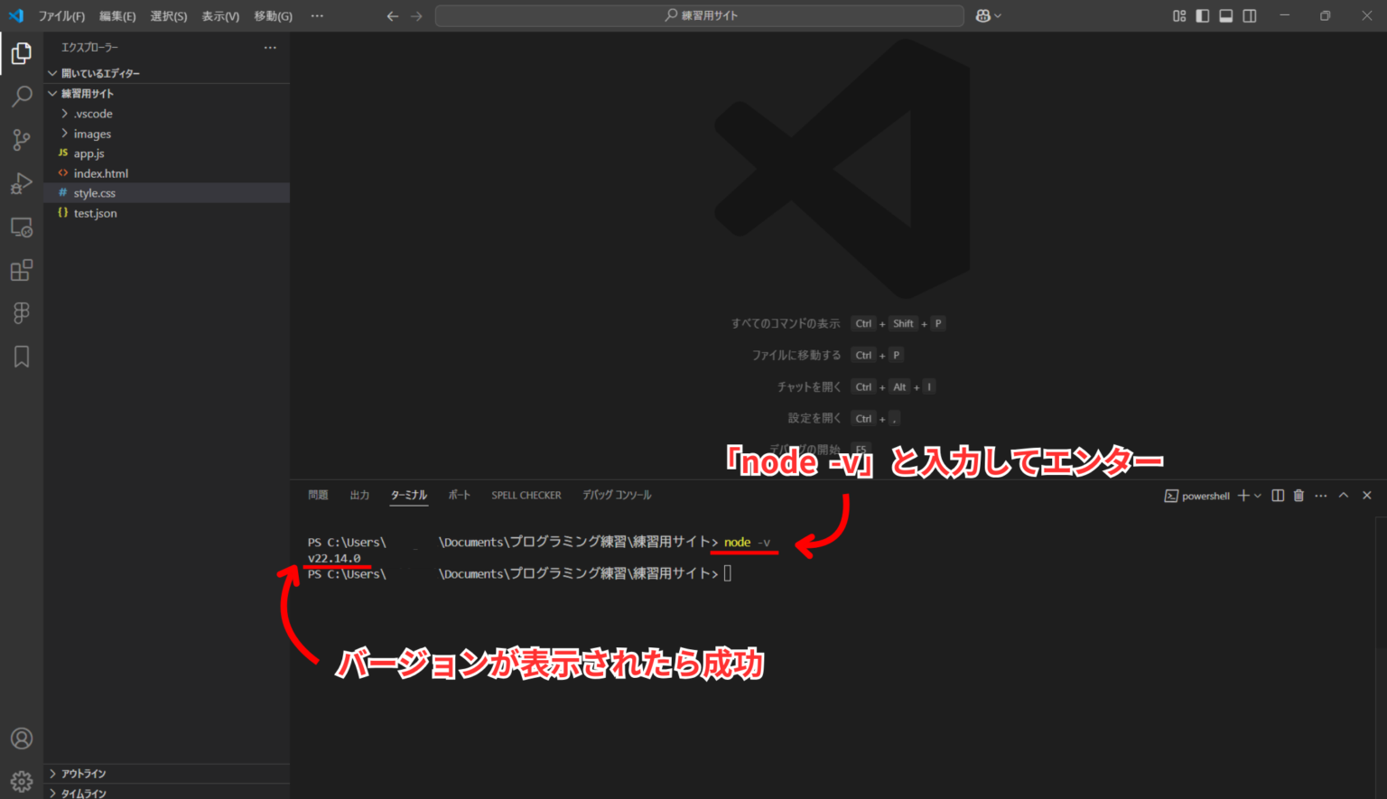Open the 表示 menu
Image resolution: width=1387 pixels, height=799 pixels.
pos(219,15)
